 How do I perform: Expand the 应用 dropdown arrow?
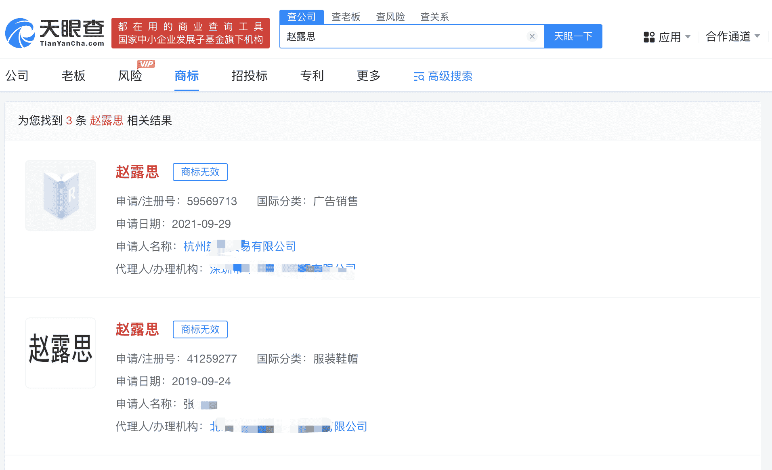coord(688,37)
